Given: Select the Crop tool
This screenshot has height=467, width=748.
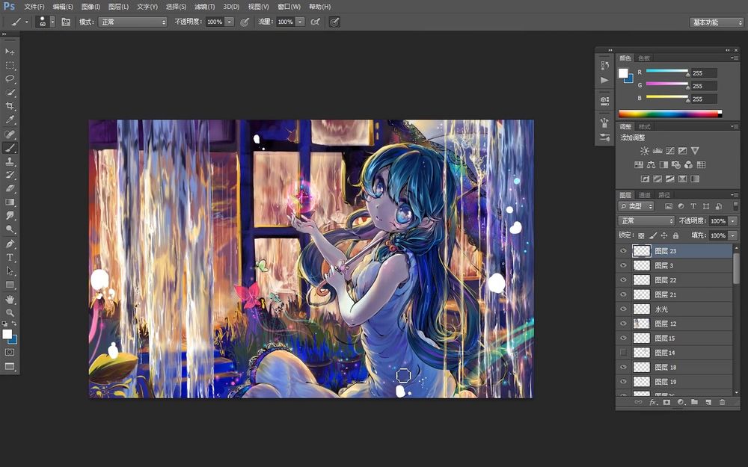Looking at the screenshot, I should 10,106.
